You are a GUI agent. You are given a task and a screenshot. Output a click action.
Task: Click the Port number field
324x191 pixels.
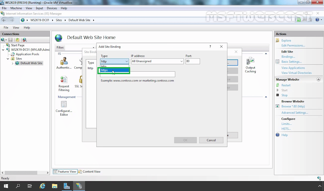193,61
